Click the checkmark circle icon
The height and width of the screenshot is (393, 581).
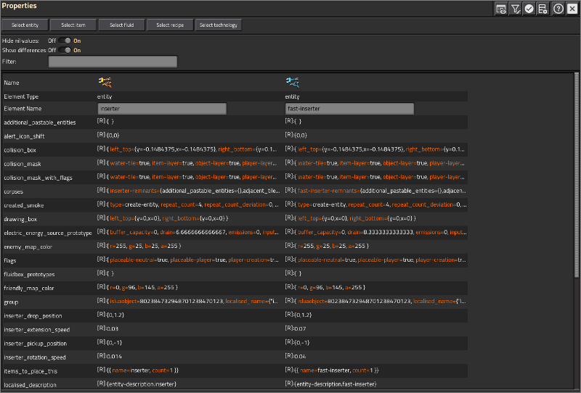pyautogui.click(x=529, y=9)
